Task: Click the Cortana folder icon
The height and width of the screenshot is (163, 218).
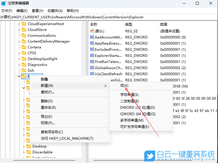Action: tap(24, 47)
